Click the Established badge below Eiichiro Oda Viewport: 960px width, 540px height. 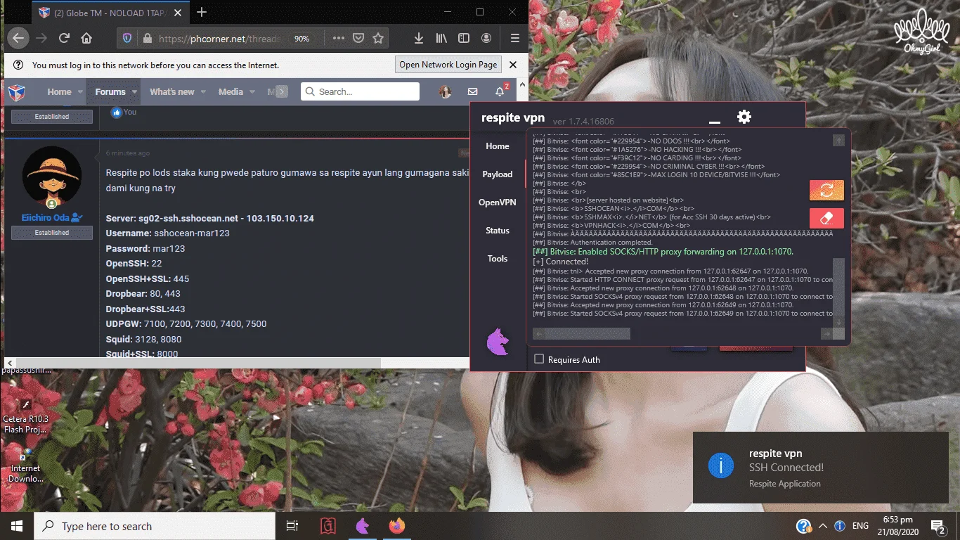coord(52,233)
